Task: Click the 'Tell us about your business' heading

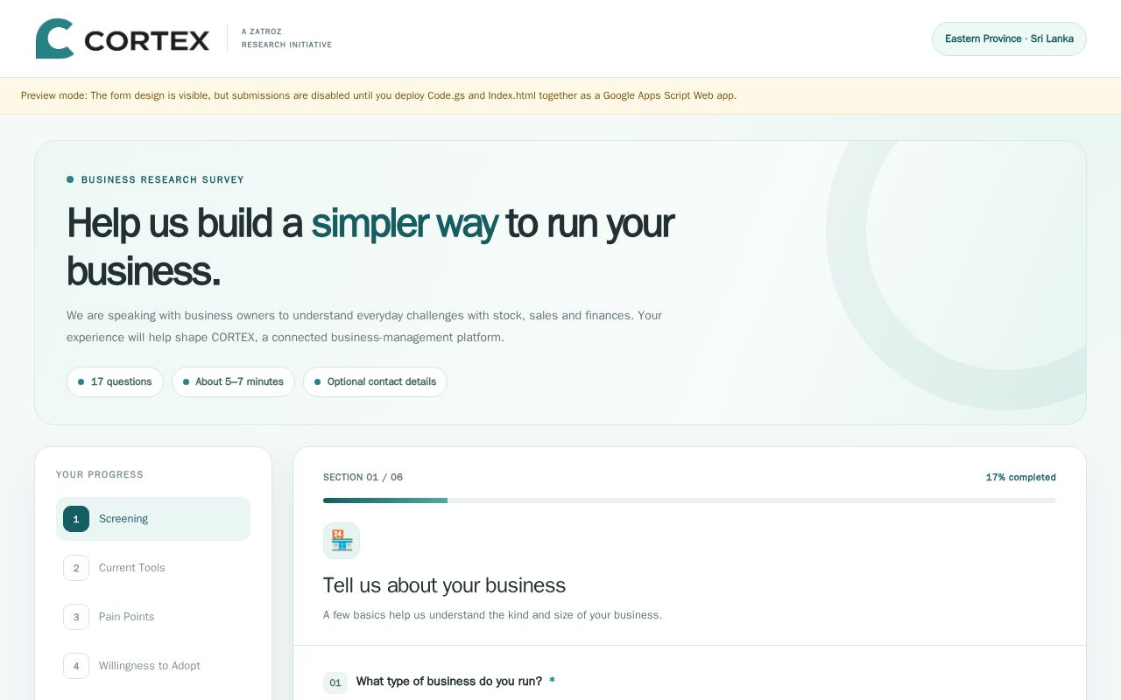Action: (444, 585)
